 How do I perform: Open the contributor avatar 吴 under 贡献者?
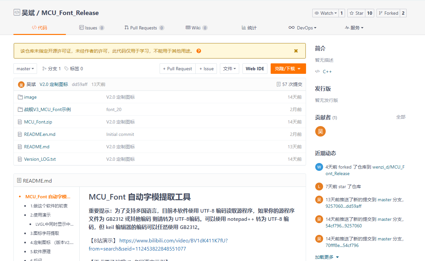(320, 131)
